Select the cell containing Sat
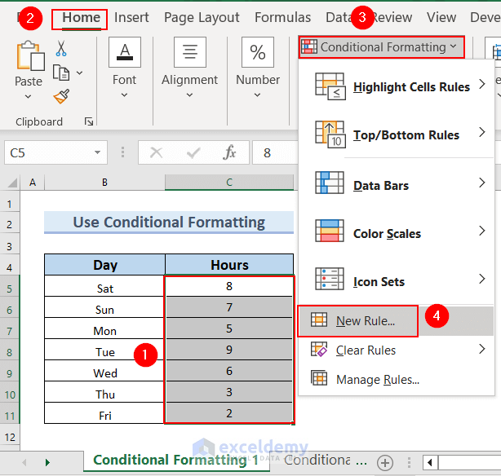Screen dimensions: 501x476 click(104, 286)
